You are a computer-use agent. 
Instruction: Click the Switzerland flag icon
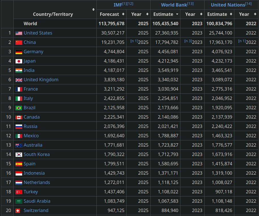coord(18,211)
